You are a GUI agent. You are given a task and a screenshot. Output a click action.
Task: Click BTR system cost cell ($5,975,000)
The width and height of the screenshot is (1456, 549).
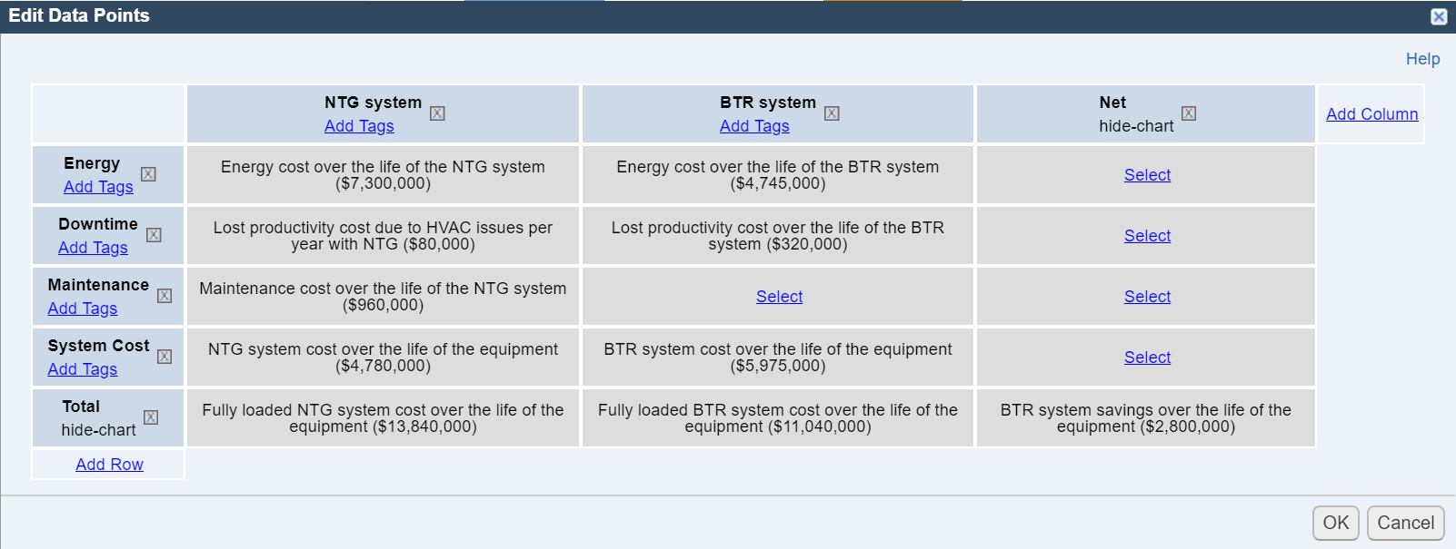click(x=778, y=358)
